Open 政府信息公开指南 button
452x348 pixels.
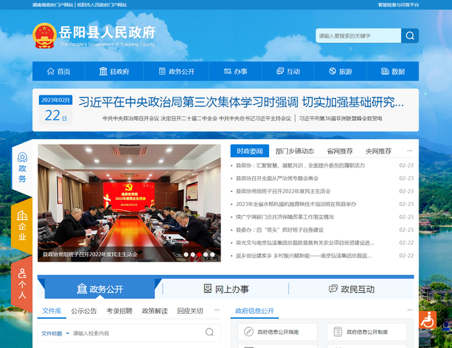(277, 332)
